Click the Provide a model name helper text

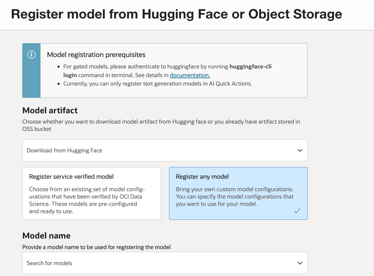(x=96, y=247)
